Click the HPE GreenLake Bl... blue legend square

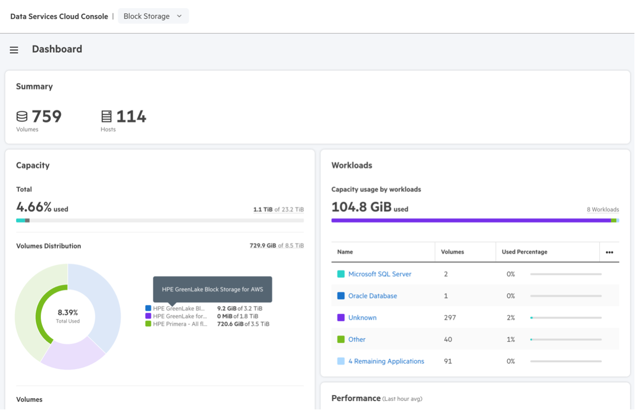pos(149,309)
